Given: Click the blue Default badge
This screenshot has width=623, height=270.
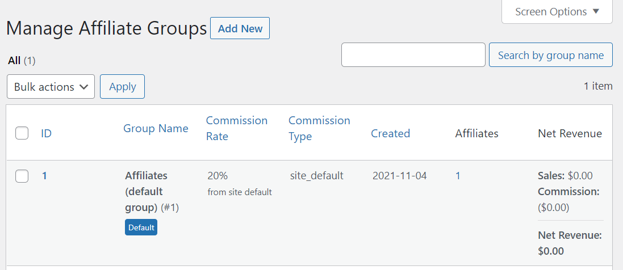Looking at the screenshot, I should [x=141, y=227].
